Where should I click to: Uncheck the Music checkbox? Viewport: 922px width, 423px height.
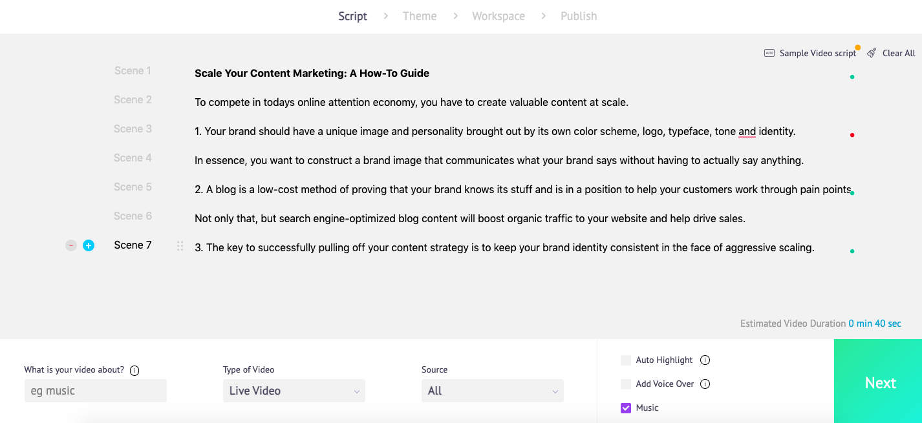[625, 408]
